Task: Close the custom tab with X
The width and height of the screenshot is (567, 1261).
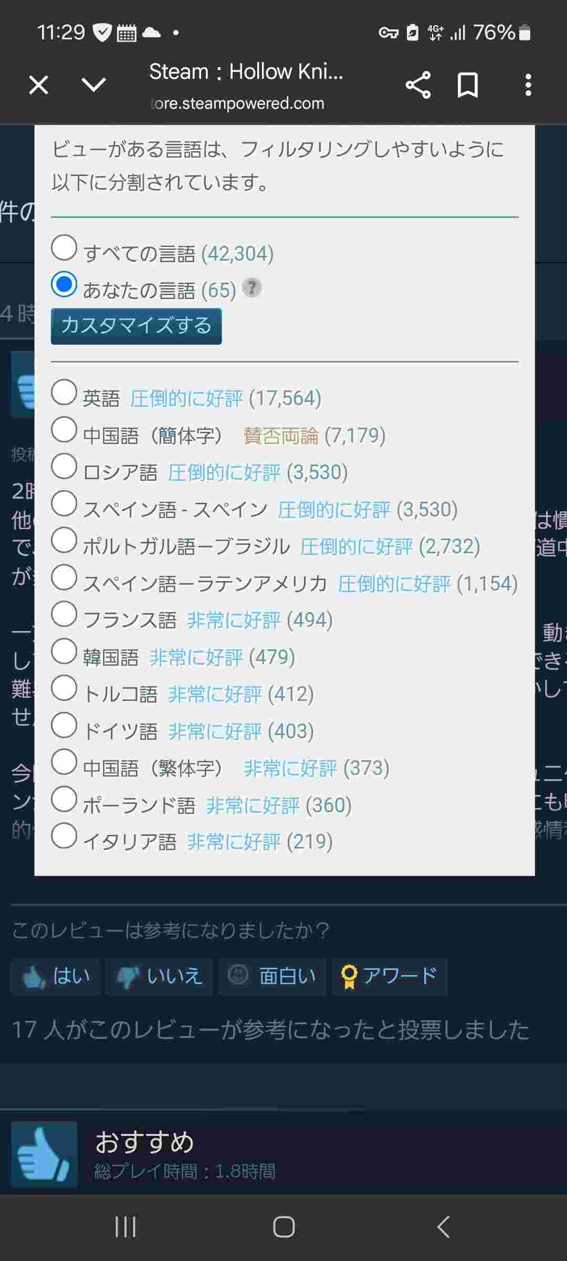Action: click(39, 85)
